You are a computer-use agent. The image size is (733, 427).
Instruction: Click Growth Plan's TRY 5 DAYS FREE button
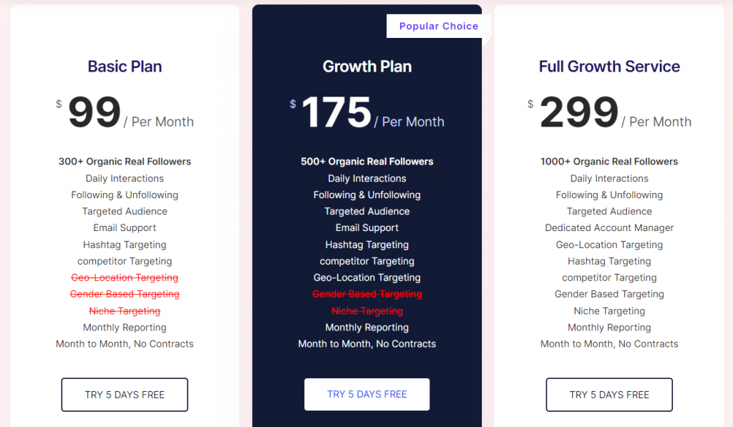367,394
